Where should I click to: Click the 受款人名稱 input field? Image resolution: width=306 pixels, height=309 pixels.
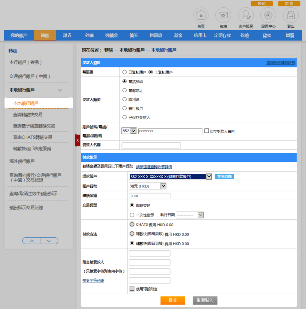click(x=151, y=145)
